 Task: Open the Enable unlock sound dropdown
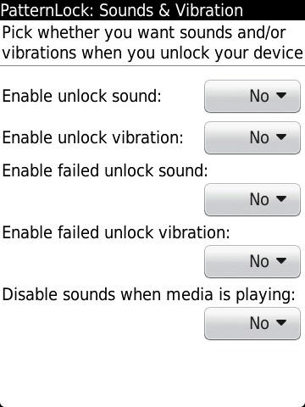252,96
